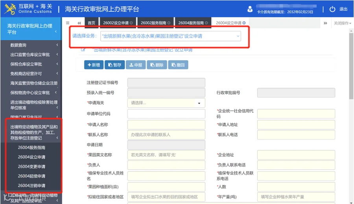Open the 申请海关 select dropdown
354x204 pixels.
pyautogui.click(x=166, y=103)
